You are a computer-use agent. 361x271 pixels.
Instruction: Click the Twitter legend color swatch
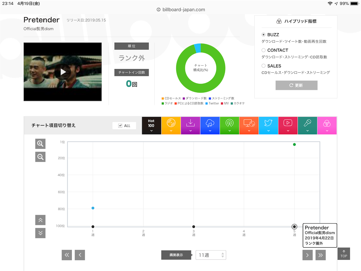pyautogui.click(x=207, y=103)
